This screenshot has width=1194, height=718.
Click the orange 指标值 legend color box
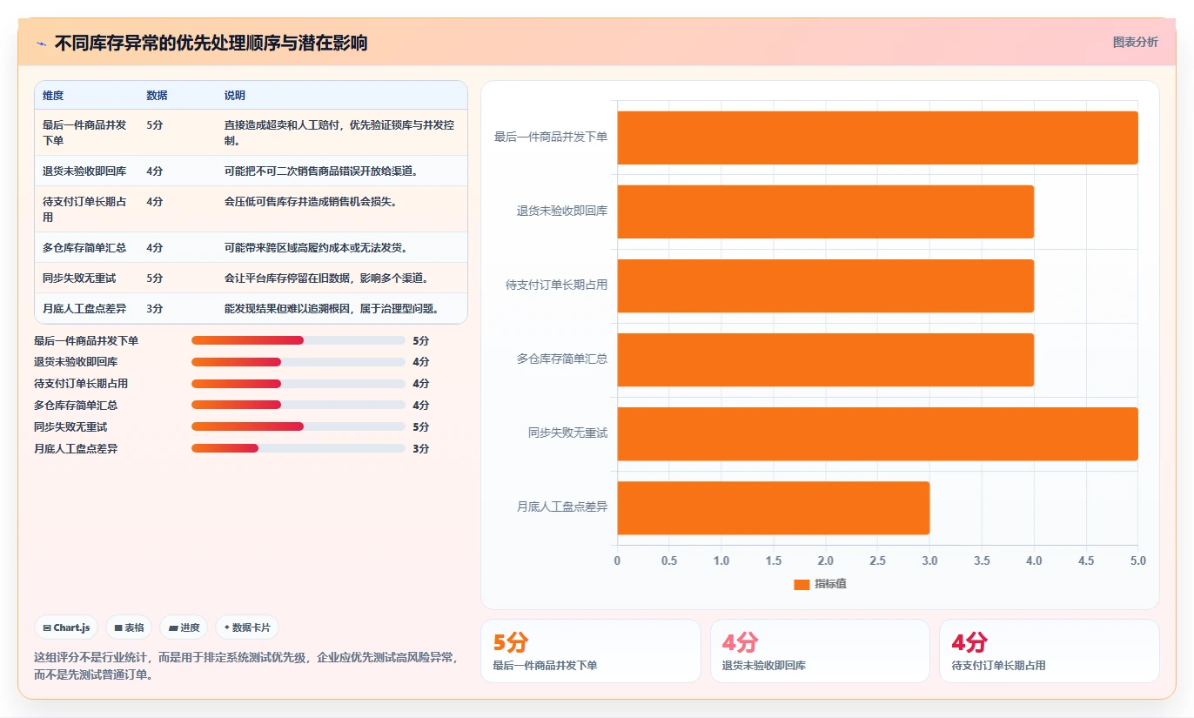click(x=802, y=584)
